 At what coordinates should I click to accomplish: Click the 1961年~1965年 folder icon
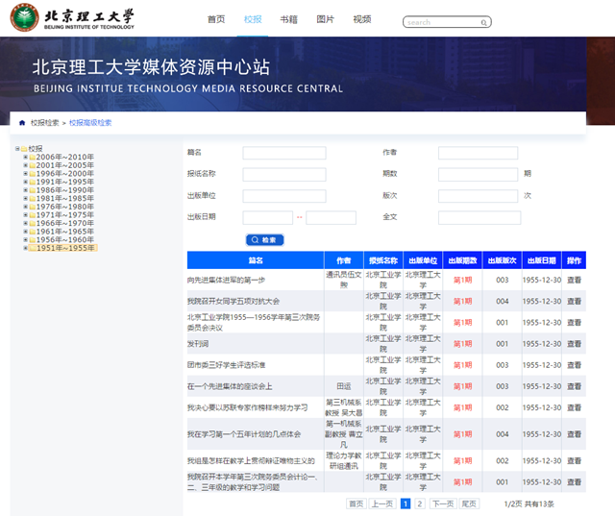tap(32, 232)
